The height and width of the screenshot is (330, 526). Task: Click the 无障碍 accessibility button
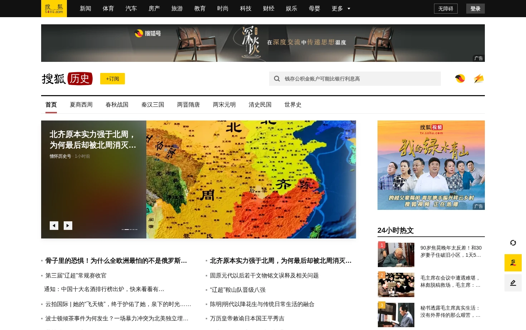[446, 9]
